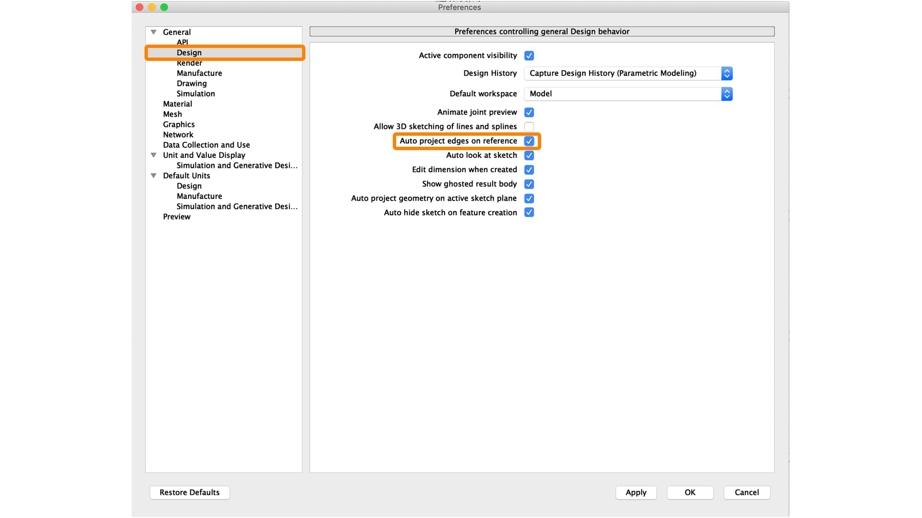
Task: Minimize the Preferences window
Action: pyautogui.click(x=152, y=7)
